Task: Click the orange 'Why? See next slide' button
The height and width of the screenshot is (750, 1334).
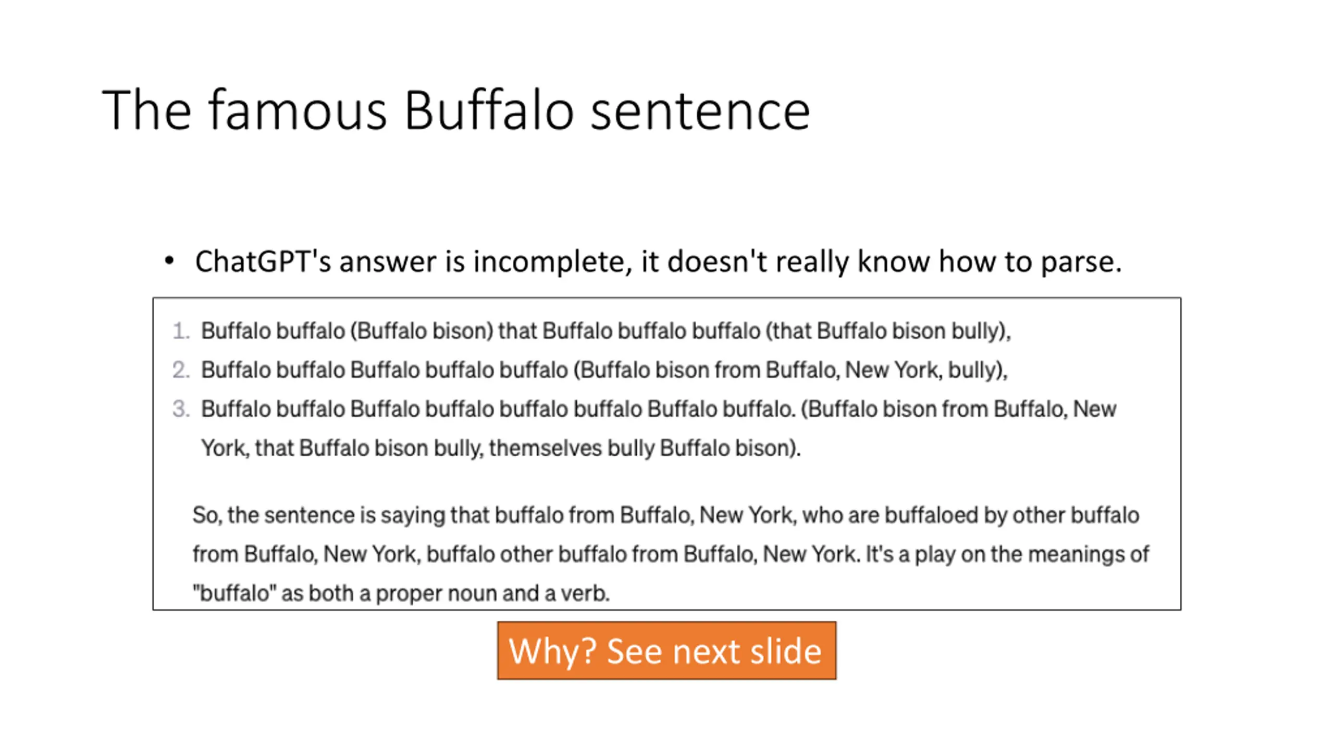Action: (666, 651)
